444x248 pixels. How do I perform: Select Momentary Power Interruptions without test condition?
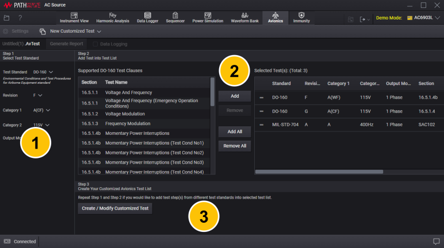coord(144,133)
